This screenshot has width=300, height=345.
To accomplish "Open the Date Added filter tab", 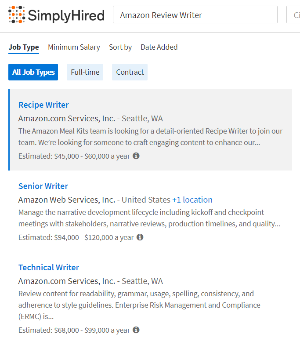I will click(x=159, y=47).
